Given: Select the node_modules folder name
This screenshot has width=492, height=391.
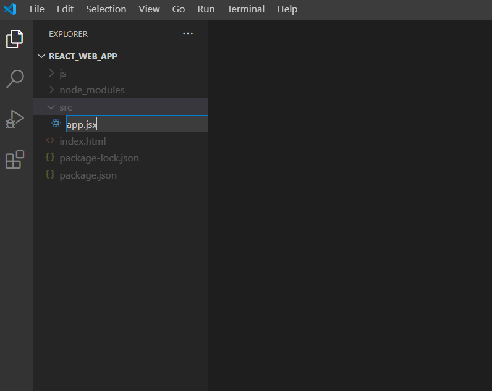Looking at the screenshot, I should point(92,90).
